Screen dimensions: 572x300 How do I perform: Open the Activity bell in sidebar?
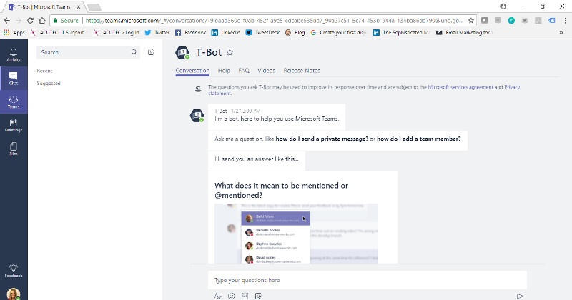pos(14,55)
